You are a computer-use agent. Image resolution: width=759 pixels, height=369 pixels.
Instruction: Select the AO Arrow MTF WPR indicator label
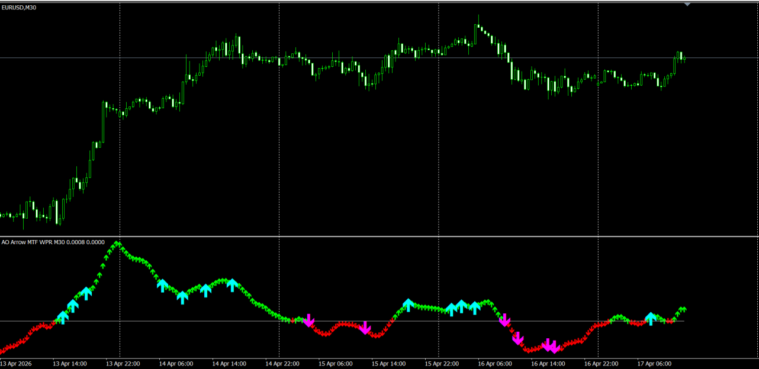(x=53, y=242)
